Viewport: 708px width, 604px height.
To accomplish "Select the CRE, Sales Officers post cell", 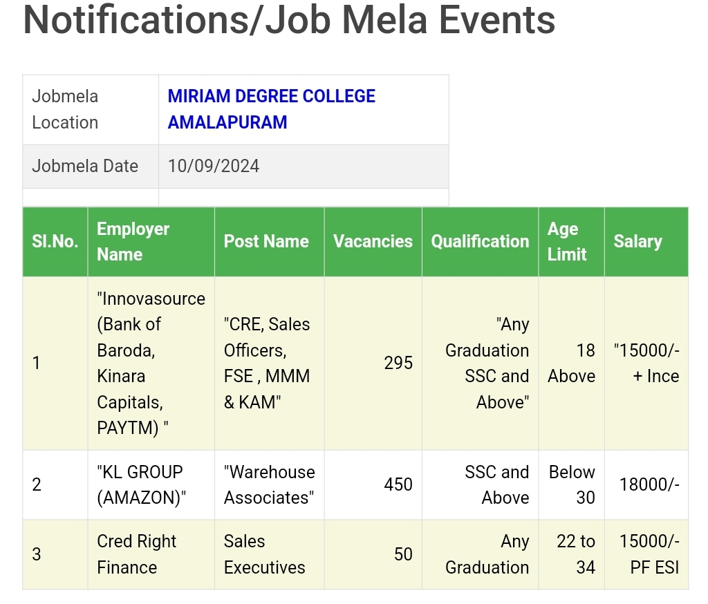I will (270, 363).
